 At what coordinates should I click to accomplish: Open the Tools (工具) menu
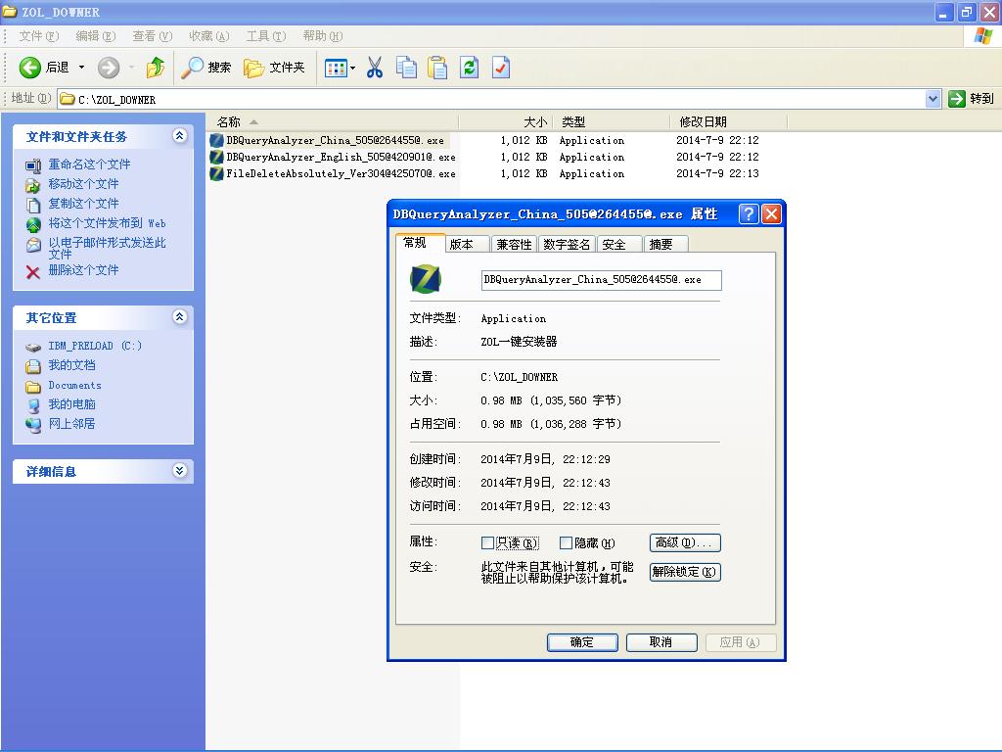pos(265,36)
